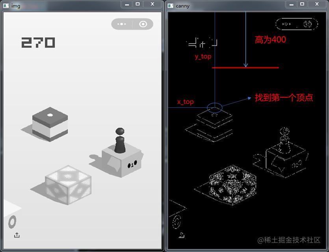329x252 pixels.
Task: Close the canny window
Action: (317, 4)
